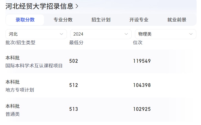Click minimum score 502

click(x=73, y=61)
